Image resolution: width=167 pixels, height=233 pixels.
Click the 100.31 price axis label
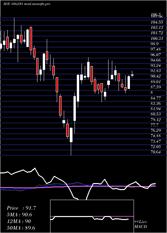click(157, 38)
